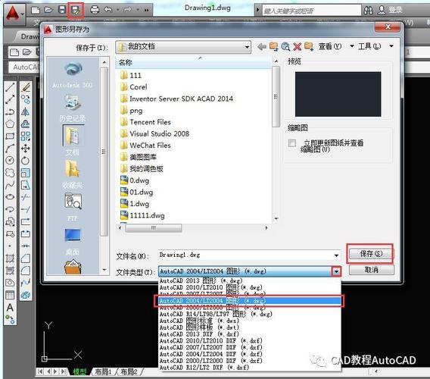The height and width of the screenshot is (379, 430).
Task: Open Autodesk 360 location in sidebar
Action: (x=73, y=75)
